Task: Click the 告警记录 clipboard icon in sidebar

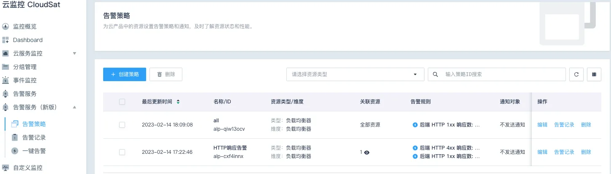Action: pos(15,137)
